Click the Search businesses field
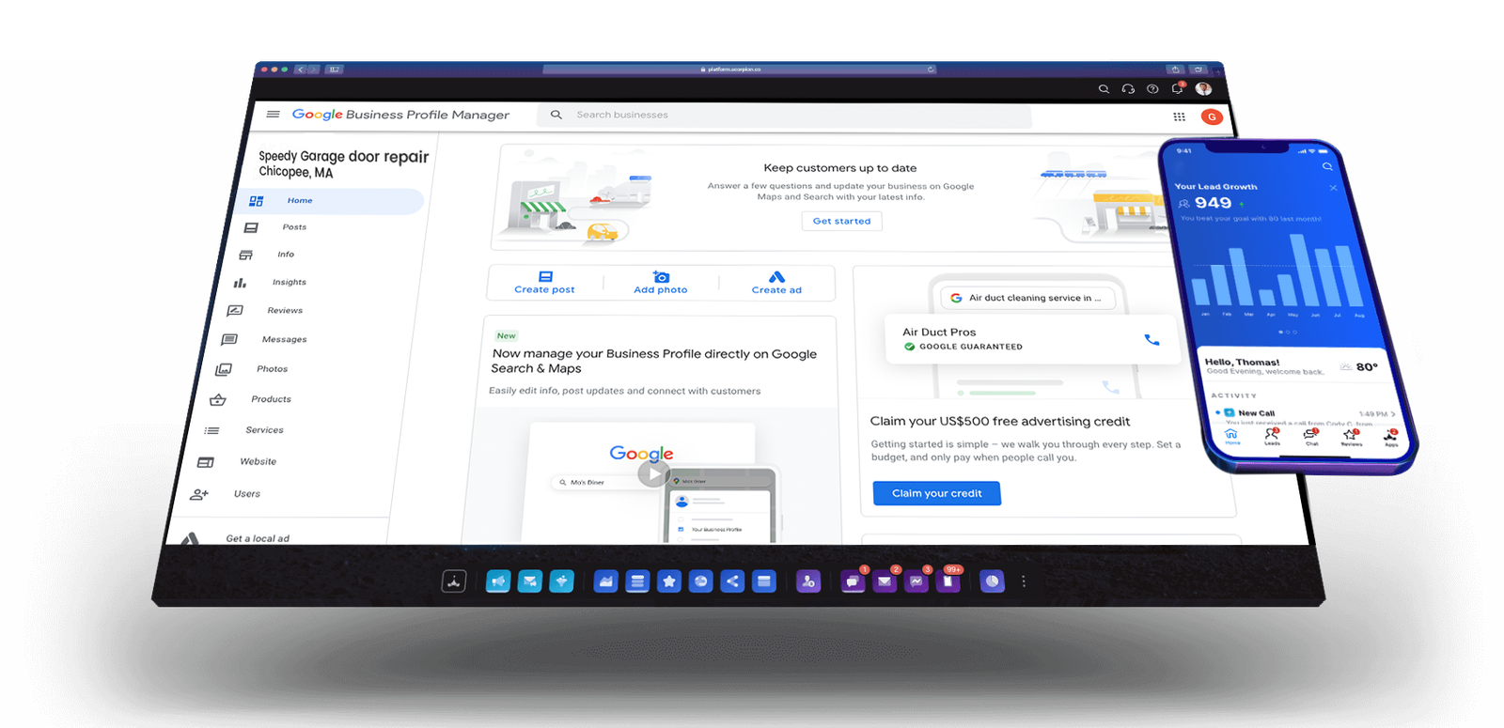This screenshot has width=1504, height=728. coord(785,115)
